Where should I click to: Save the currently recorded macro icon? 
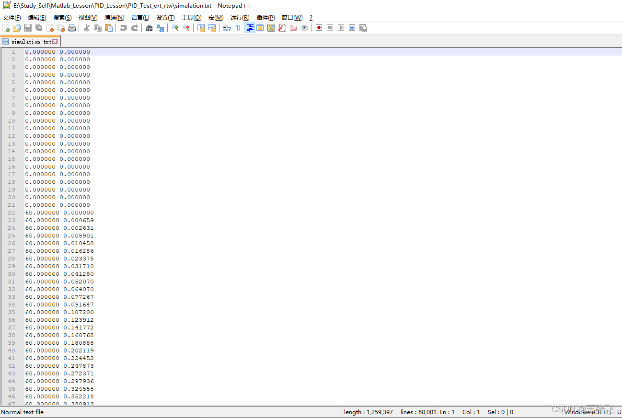tap(363, 28)
